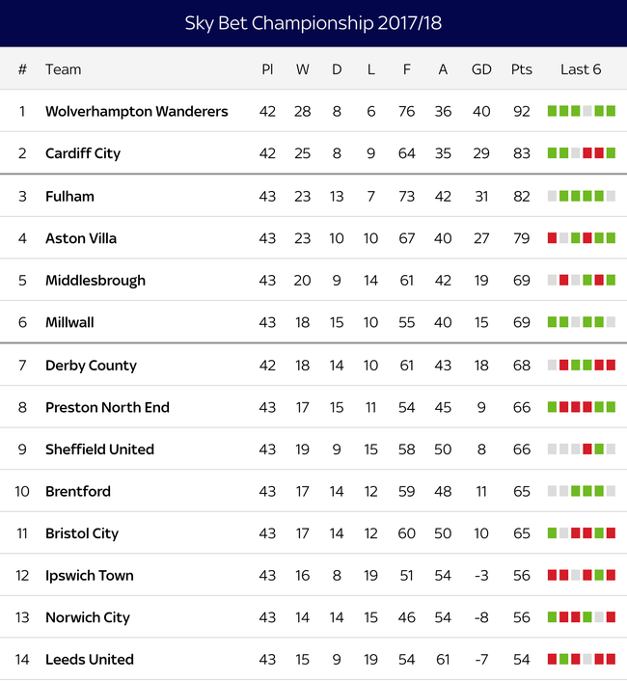627x681 pixels.
Task: Click the Pts column header
Action: point(521,69)
